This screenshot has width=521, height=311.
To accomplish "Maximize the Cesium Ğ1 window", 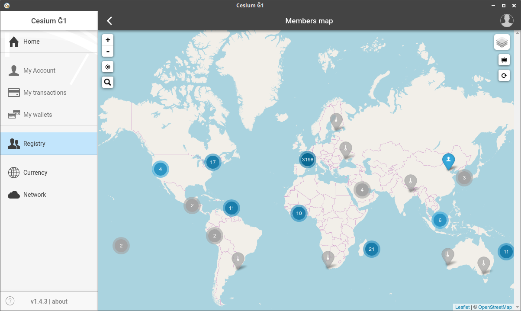I will point(504,6).
